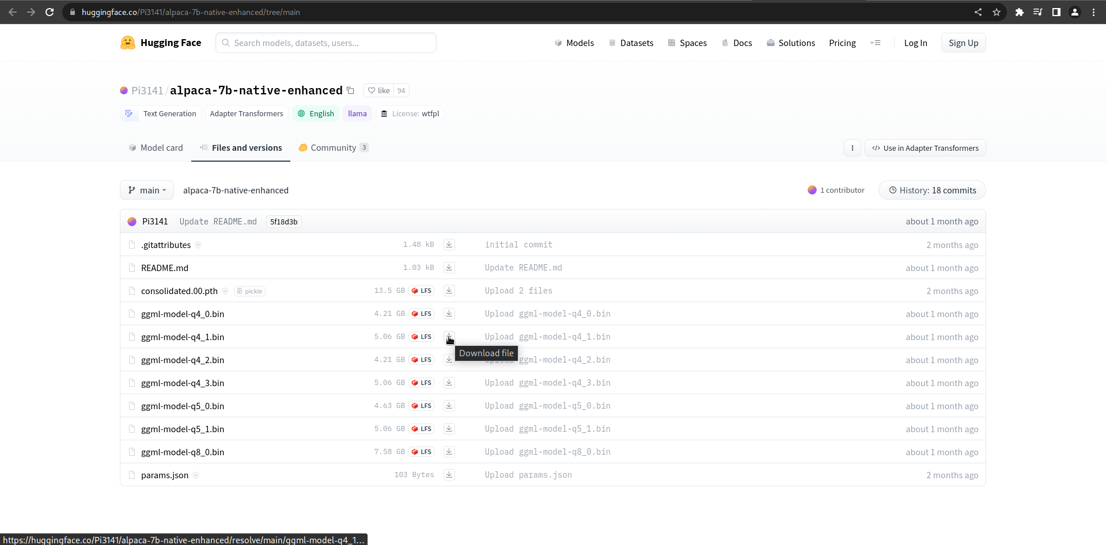1106x545 pixels.
Task: Download consolidated.00.pth file
Action: pos(449,291)
